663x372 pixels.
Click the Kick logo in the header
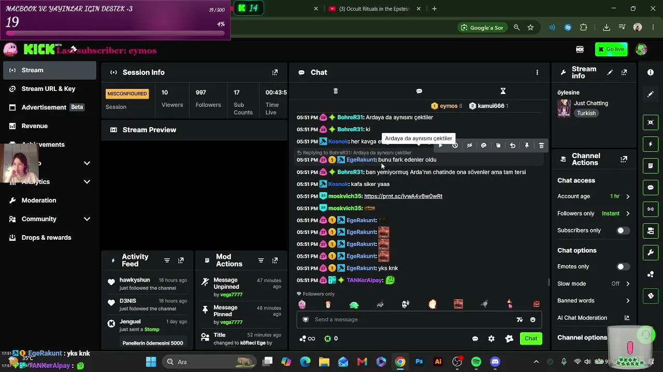[x=39, y=50]
